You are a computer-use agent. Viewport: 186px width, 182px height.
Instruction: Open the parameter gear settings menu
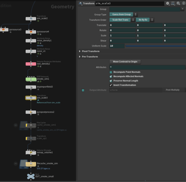click(168, 3)
